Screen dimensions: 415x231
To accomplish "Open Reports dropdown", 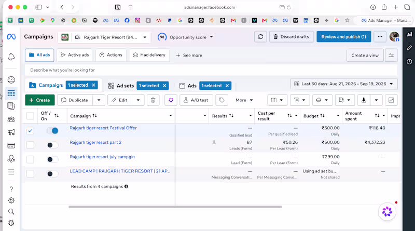I will point(344,100).
